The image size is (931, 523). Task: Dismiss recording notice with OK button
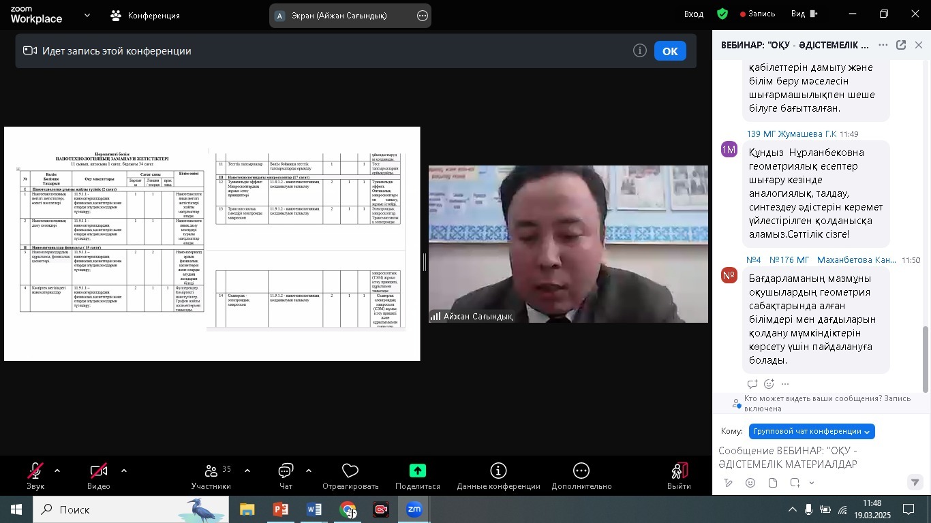(x=669, y=51)
